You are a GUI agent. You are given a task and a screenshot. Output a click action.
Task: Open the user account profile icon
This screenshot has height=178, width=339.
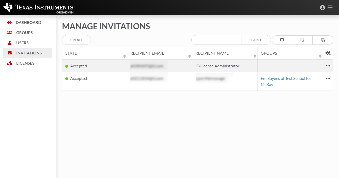pos(322,8)
